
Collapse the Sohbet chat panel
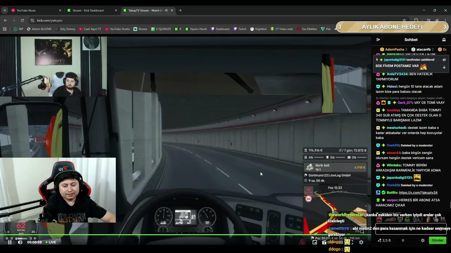tap(378, 40)
